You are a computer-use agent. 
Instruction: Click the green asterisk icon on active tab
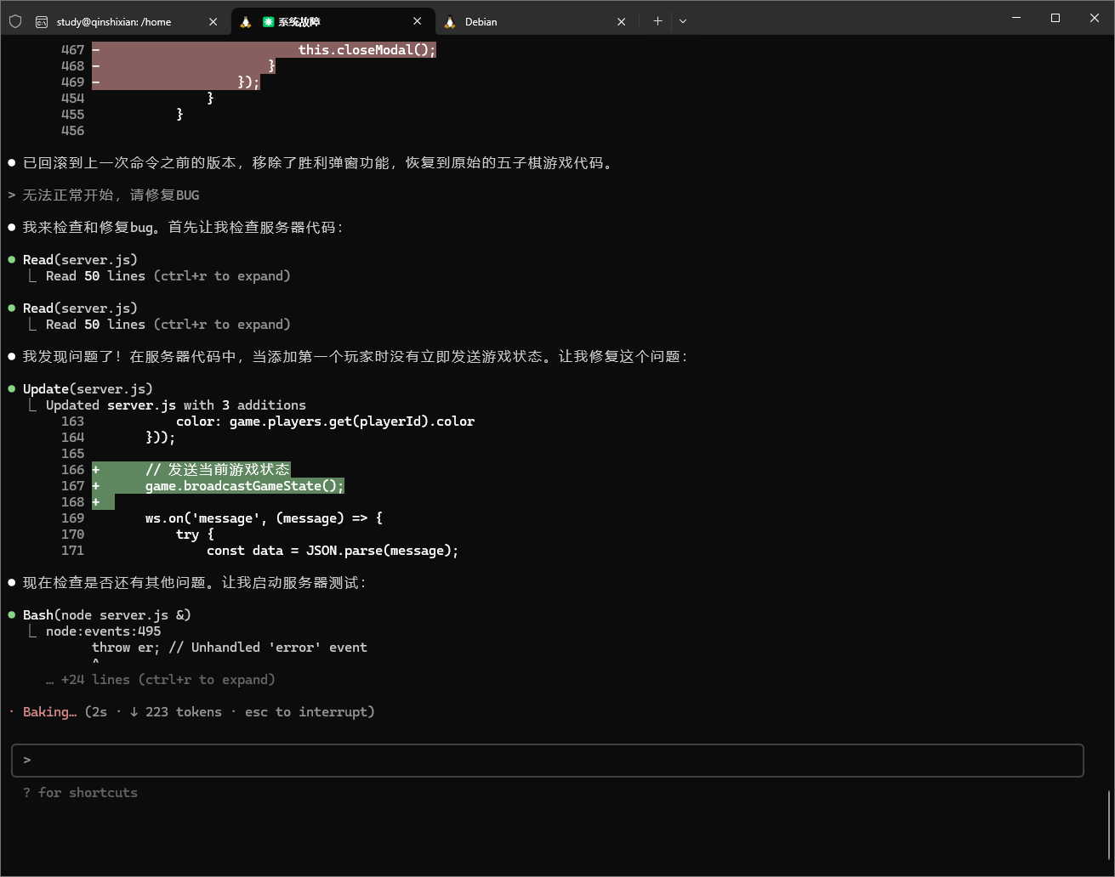coord(268,22)
